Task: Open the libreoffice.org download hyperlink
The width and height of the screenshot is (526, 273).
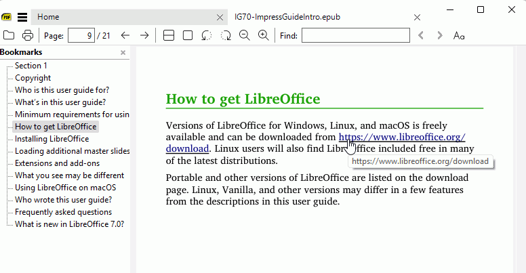Action: (402, 137)
